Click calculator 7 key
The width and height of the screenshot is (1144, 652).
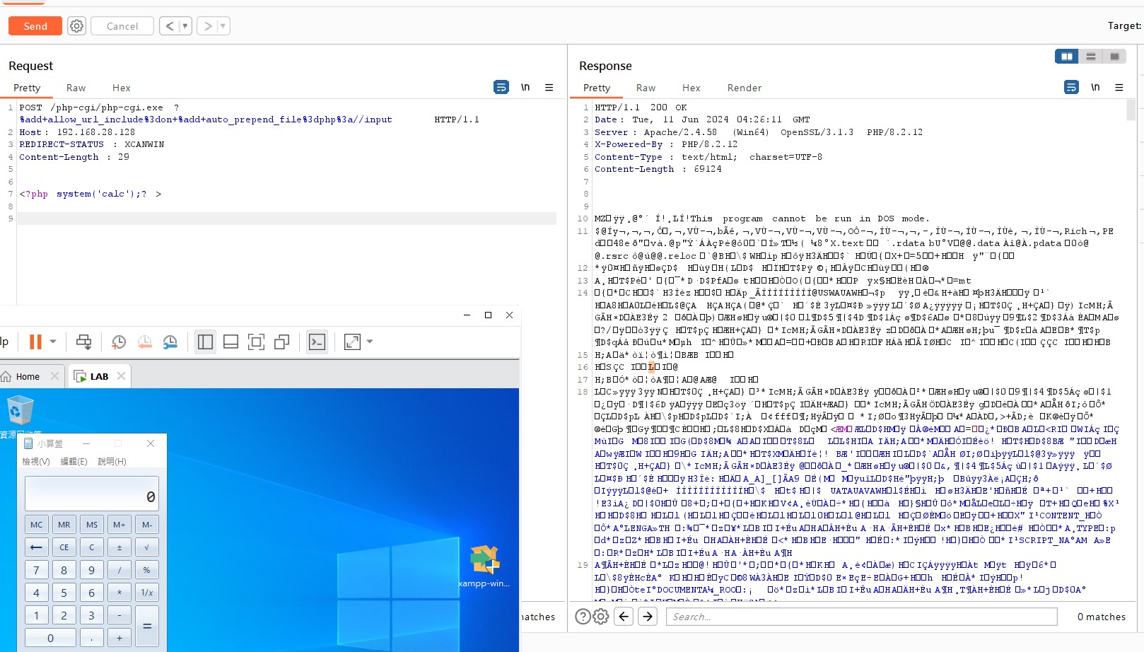click(36, 570)
